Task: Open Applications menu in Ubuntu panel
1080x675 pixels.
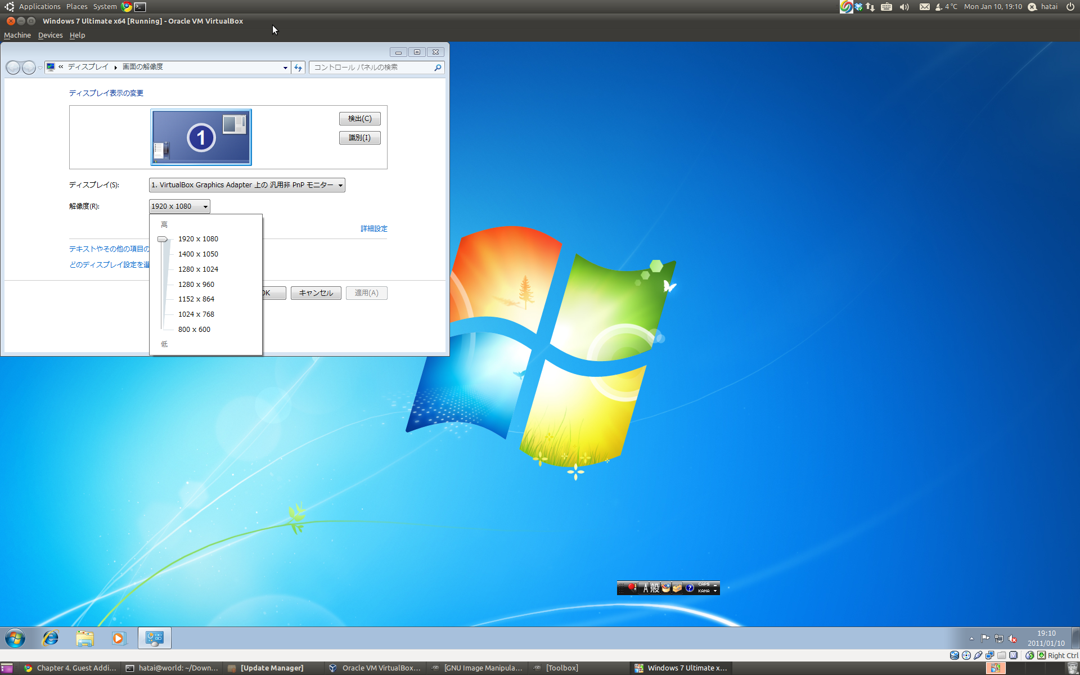Action: pos(39,7)
